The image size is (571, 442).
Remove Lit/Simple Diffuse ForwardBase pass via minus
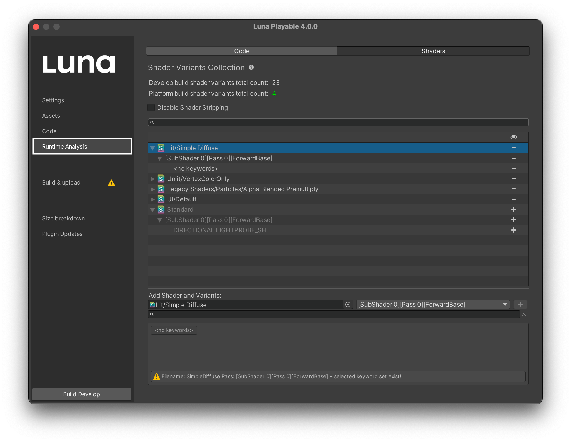click(x=513, y=158)
